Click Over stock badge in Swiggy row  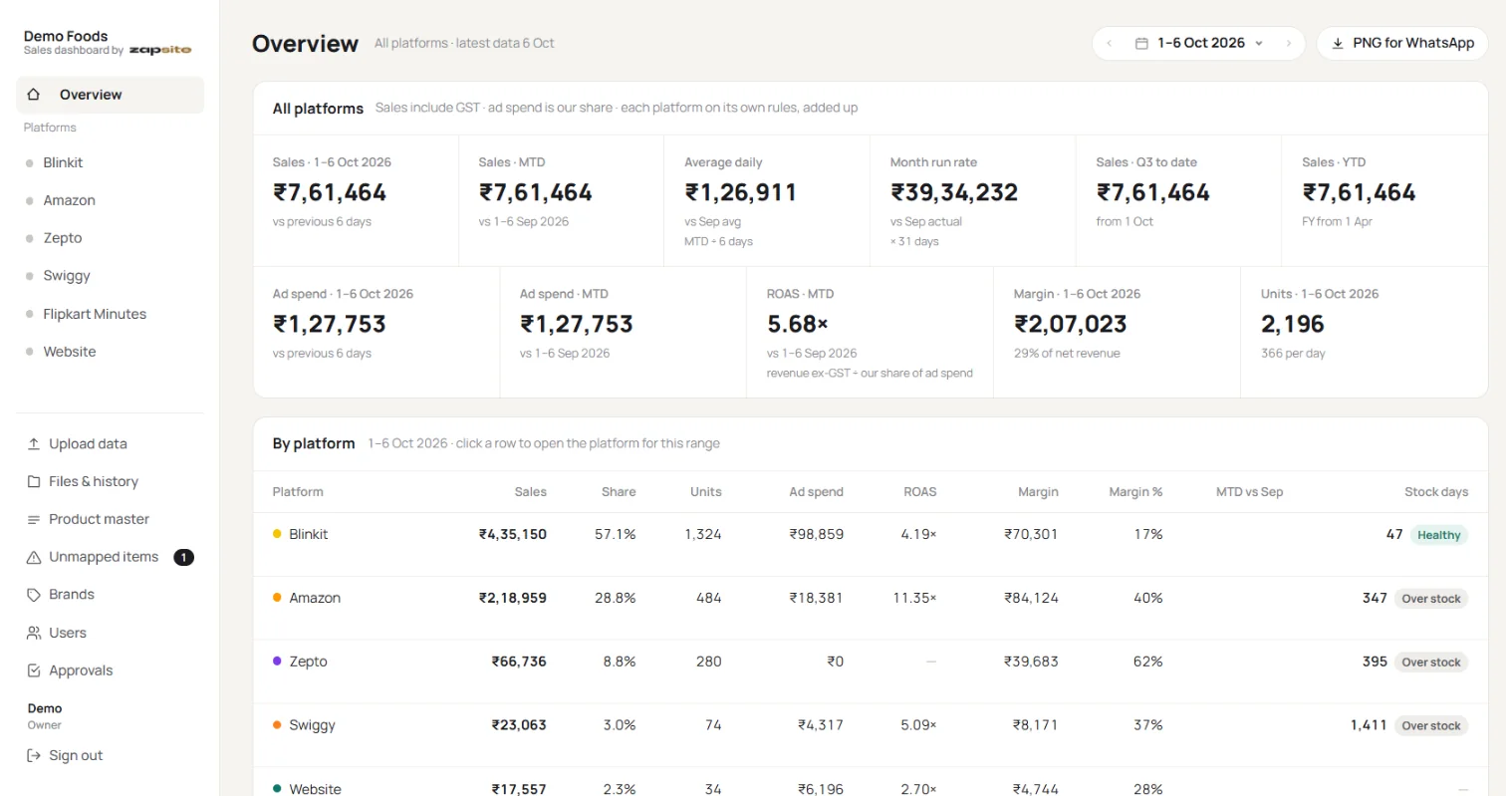(1431, 726)
